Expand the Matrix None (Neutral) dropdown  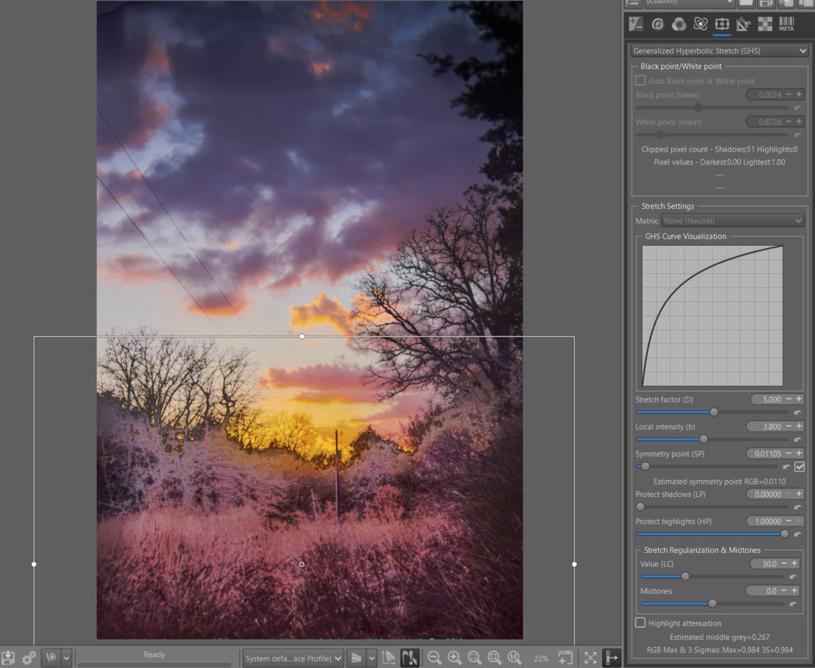(x=732, y=221)
